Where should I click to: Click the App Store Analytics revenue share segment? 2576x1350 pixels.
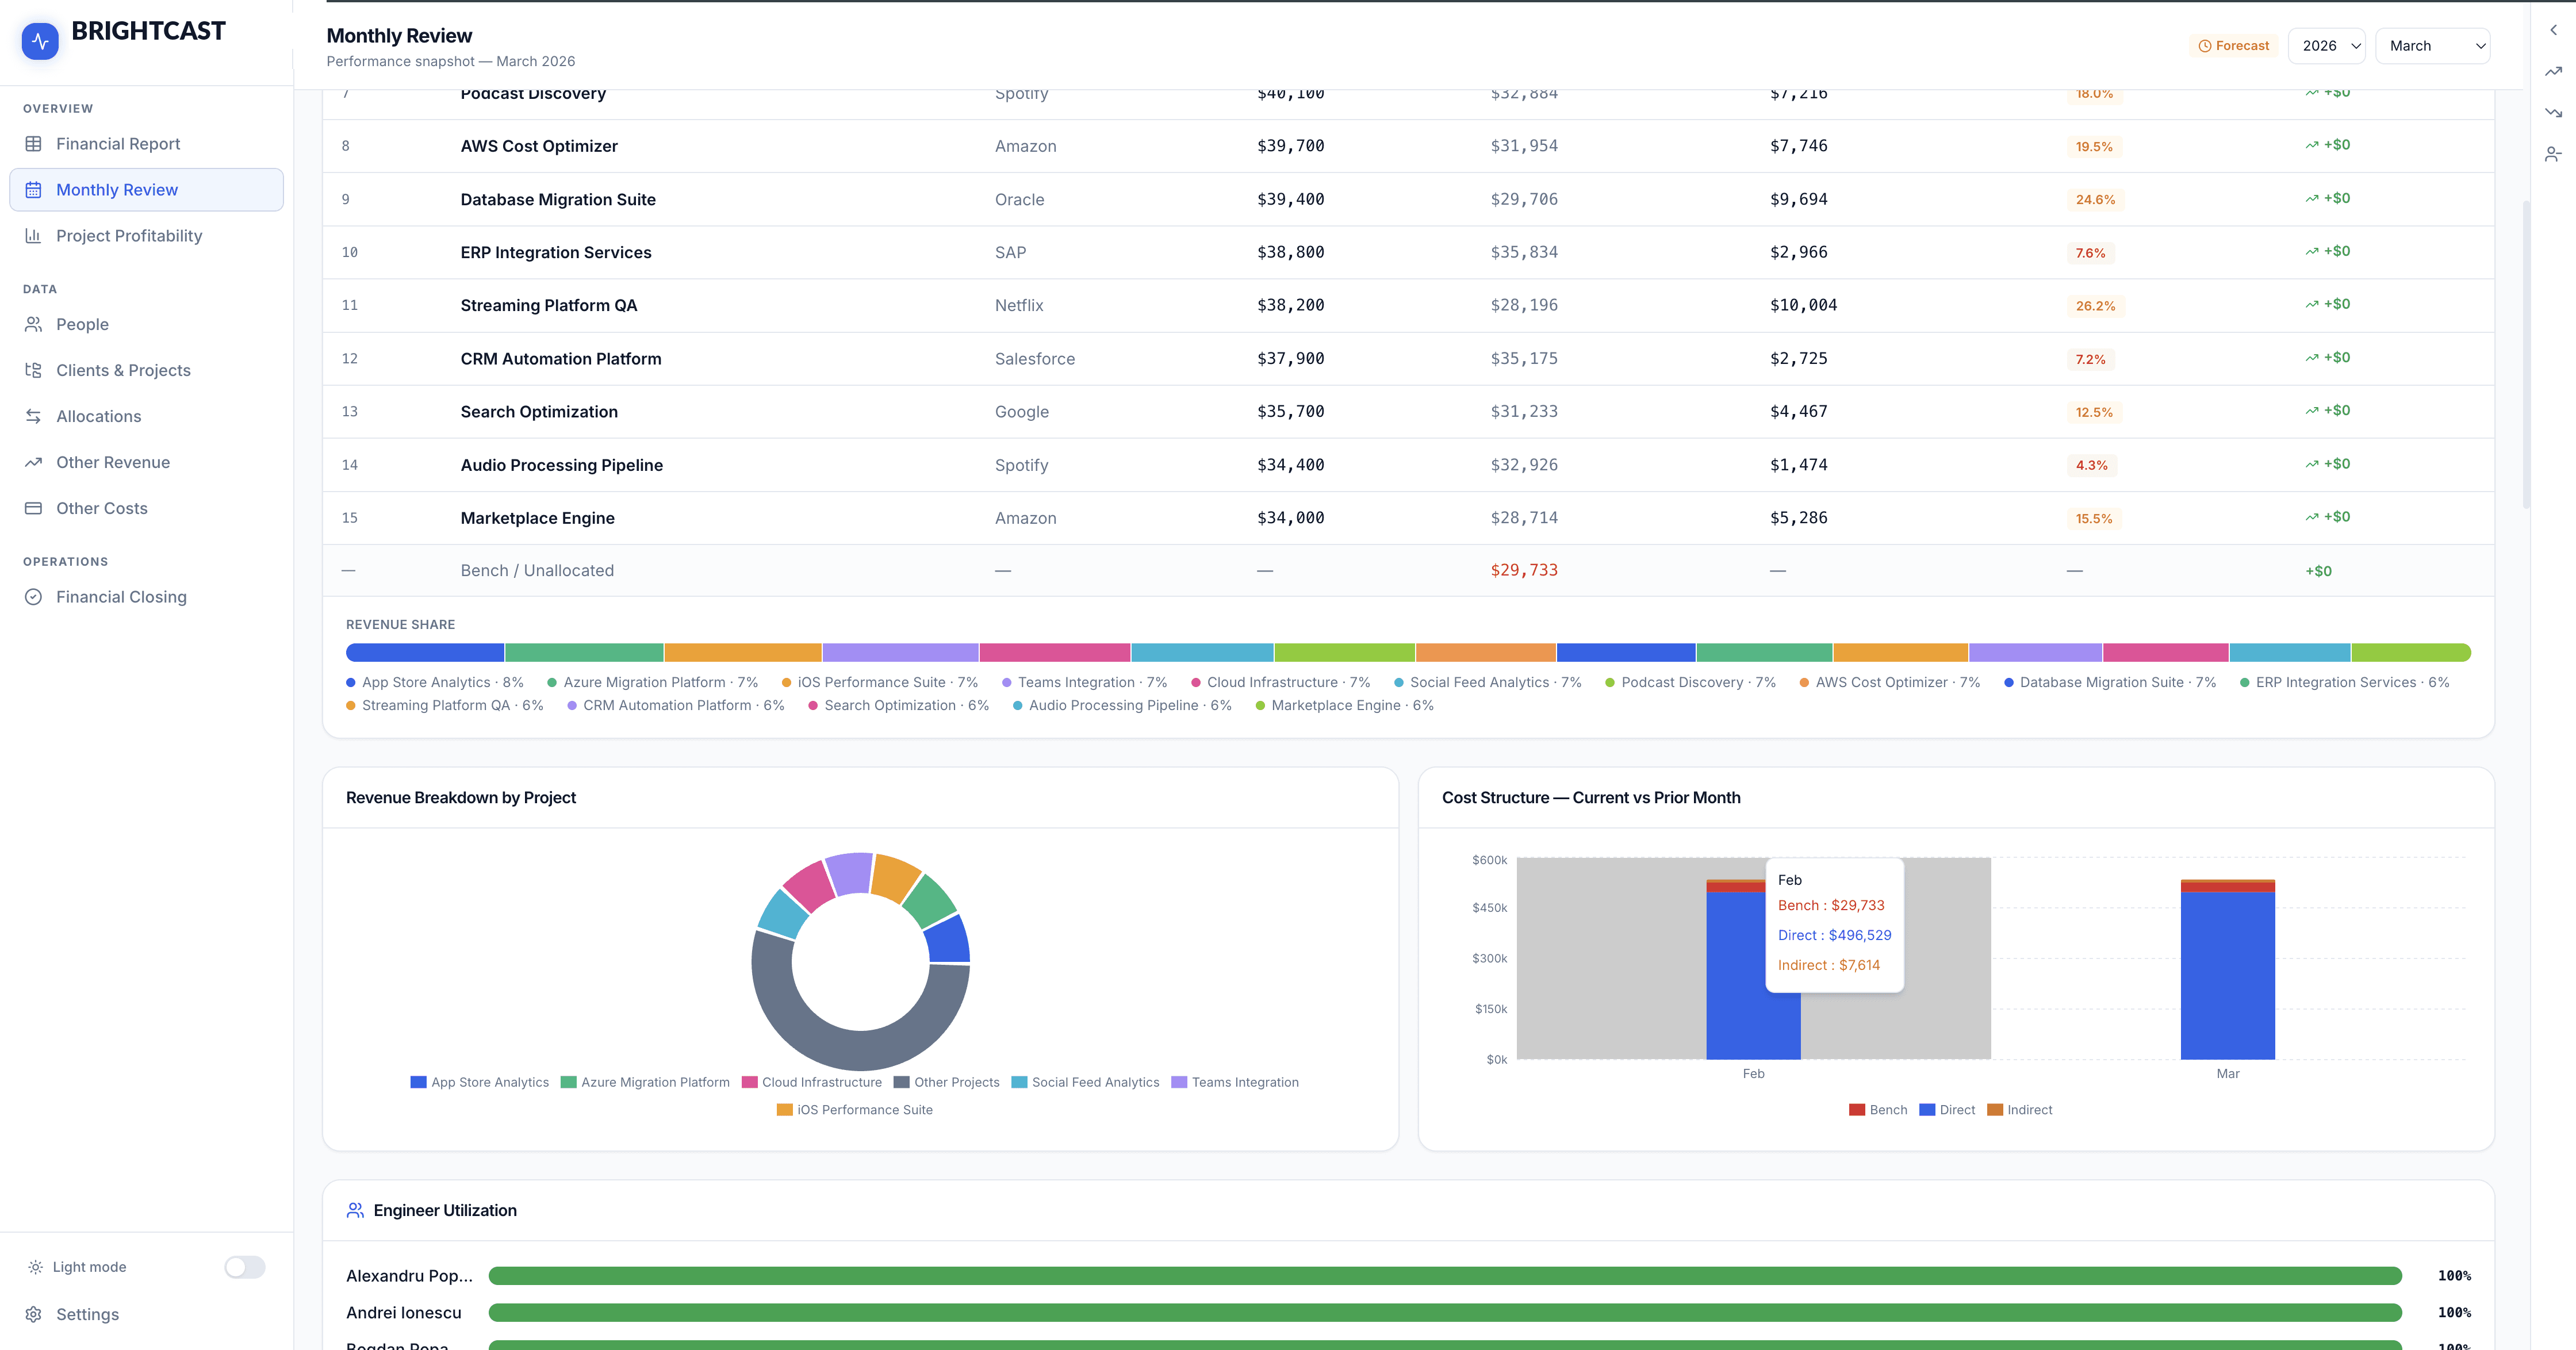tap(425, 653)
